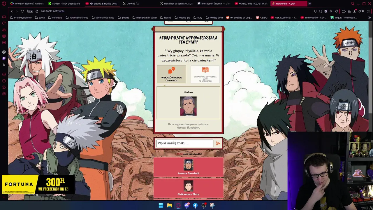Open the Windows Start menu
This screenshot has height=210, width=373.
point(161,205)
